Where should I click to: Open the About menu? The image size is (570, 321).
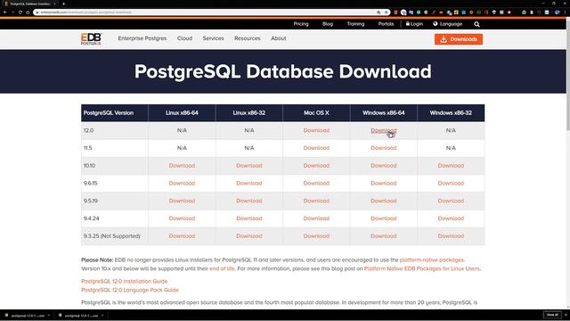(x=279, y=38)
